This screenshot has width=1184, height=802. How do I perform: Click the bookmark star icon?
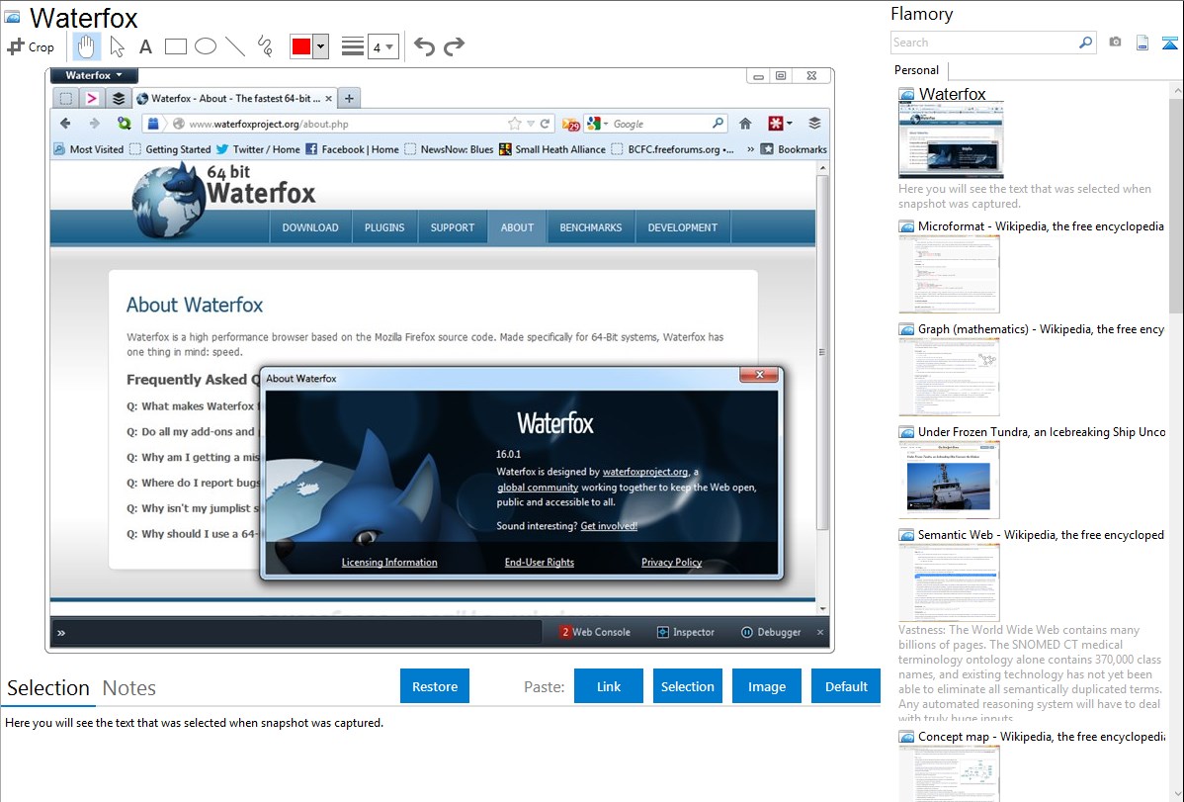pyautogui.click(x=514, y=124)
